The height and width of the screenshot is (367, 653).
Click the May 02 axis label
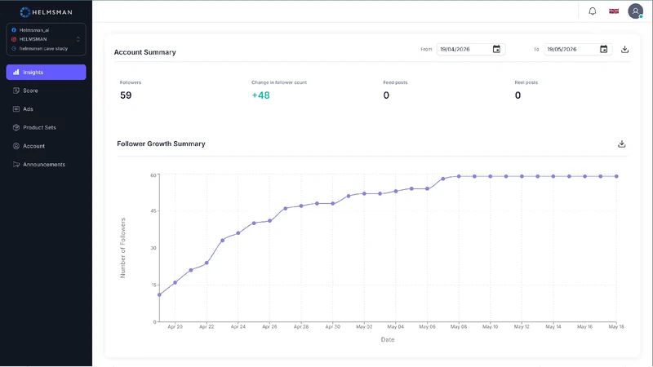pyautogui.click(x=364, y=327)
